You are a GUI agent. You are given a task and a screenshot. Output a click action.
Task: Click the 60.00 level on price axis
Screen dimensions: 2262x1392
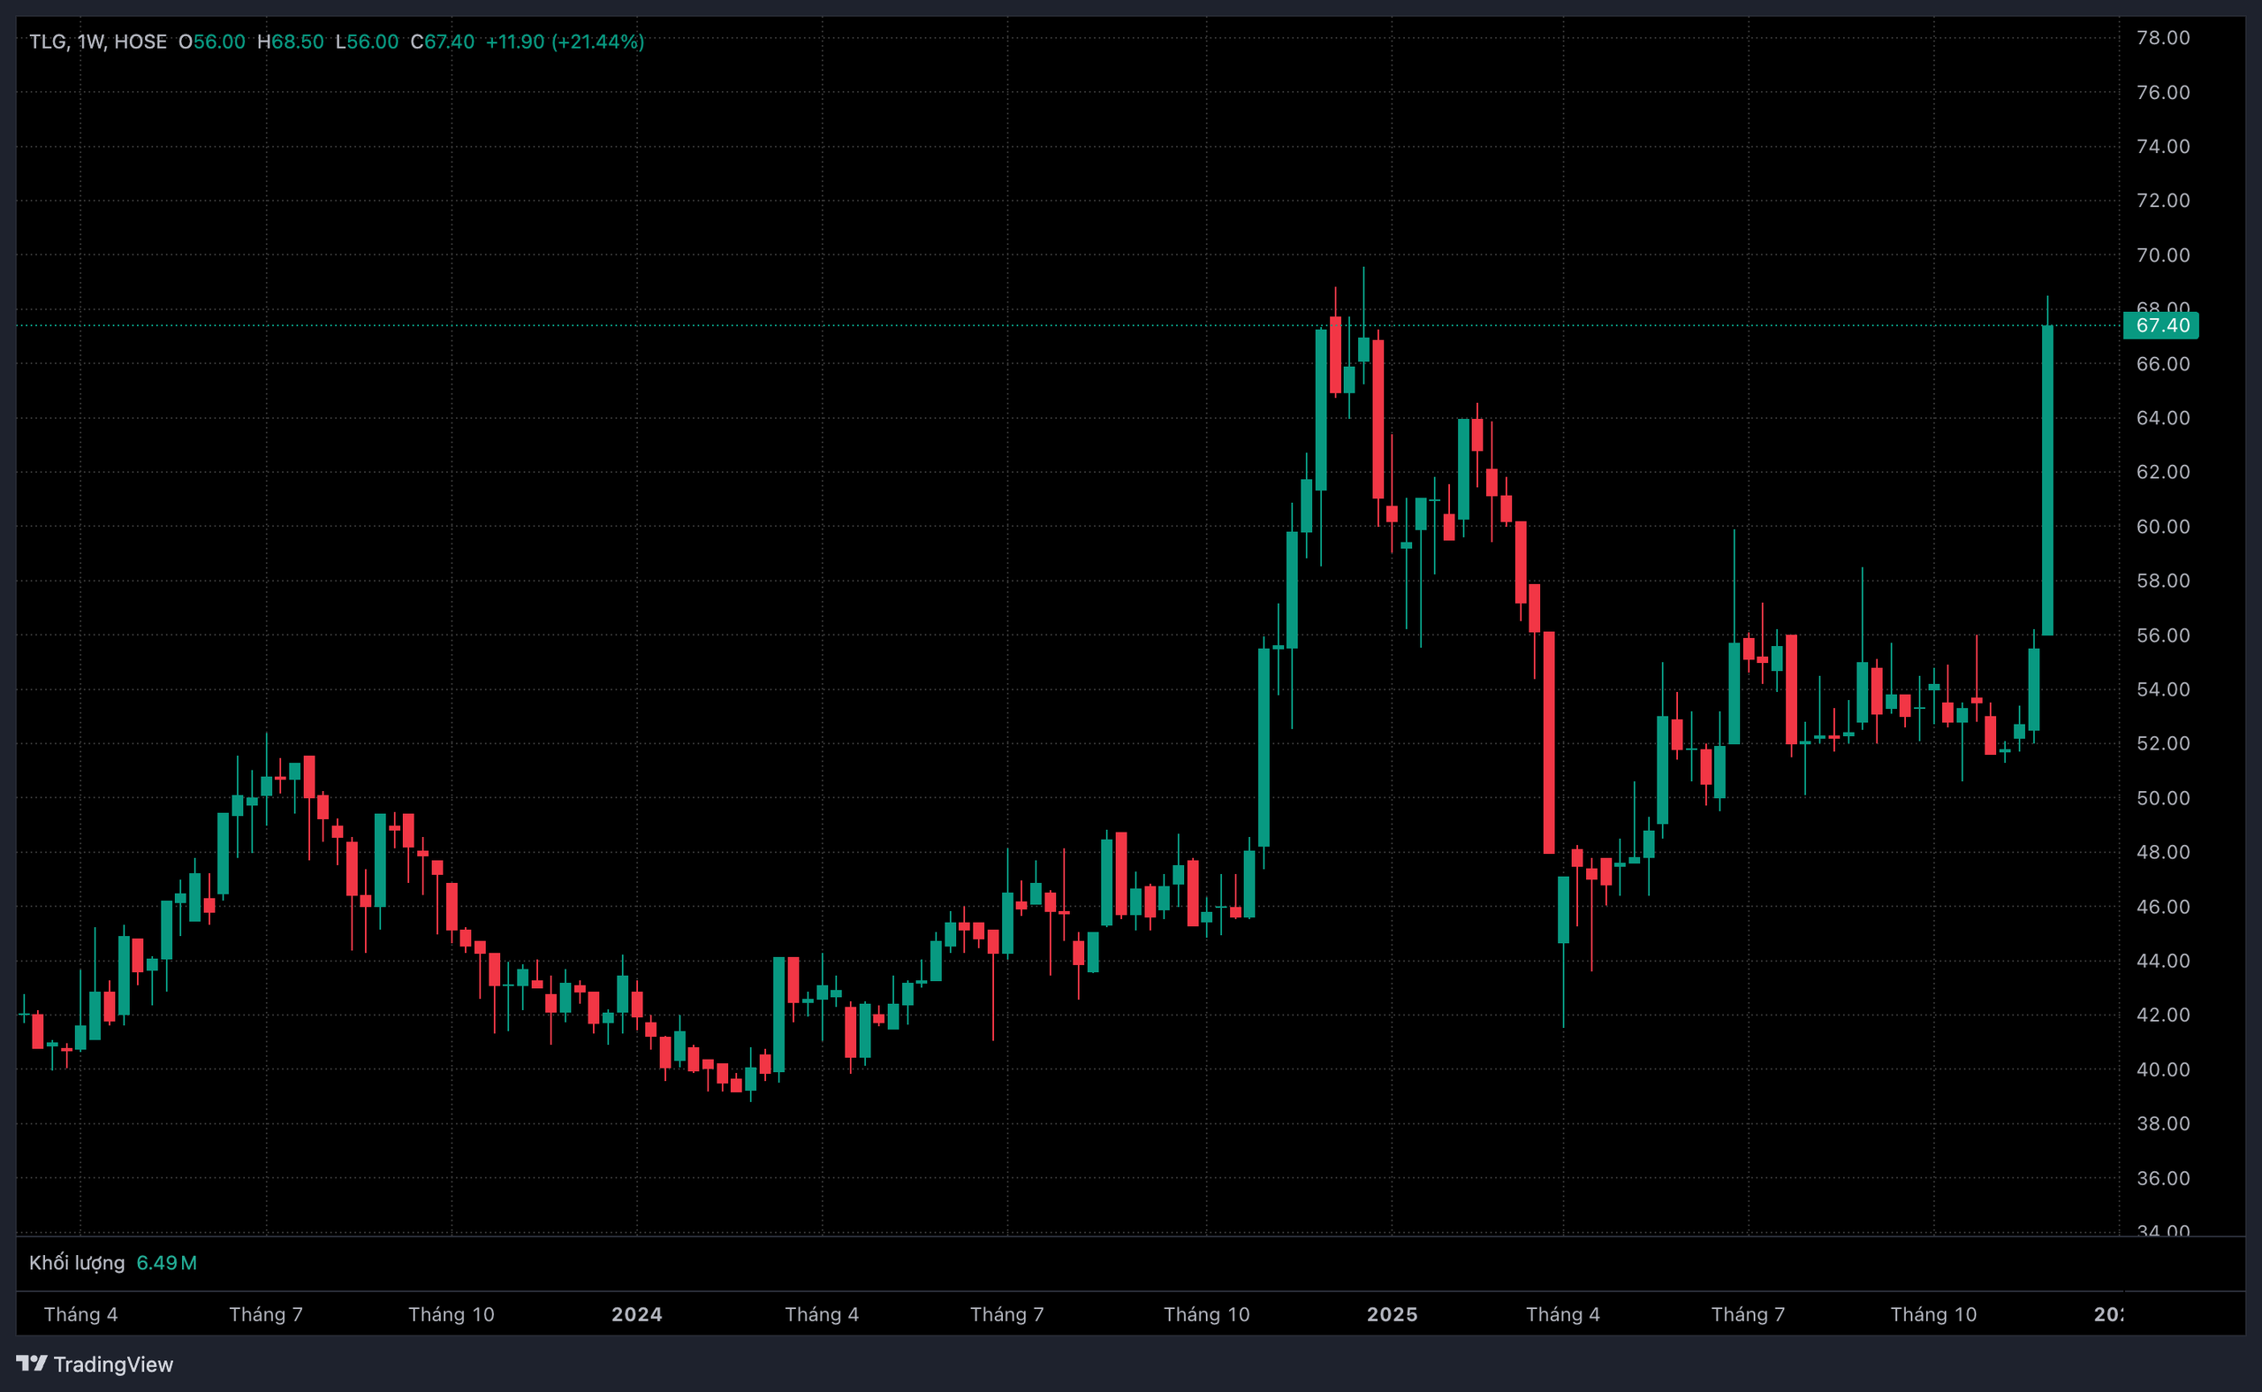pos(2163,527)
